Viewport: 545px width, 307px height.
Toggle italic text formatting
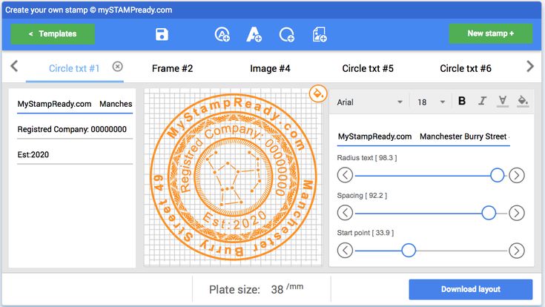(x=482, y=101)
